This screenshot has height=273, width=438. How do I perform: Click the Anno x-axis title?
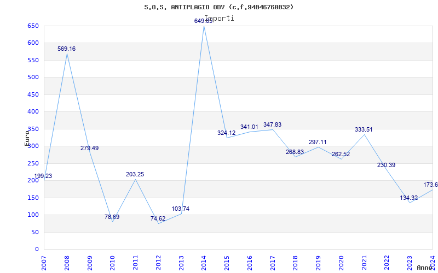[425, 268]
